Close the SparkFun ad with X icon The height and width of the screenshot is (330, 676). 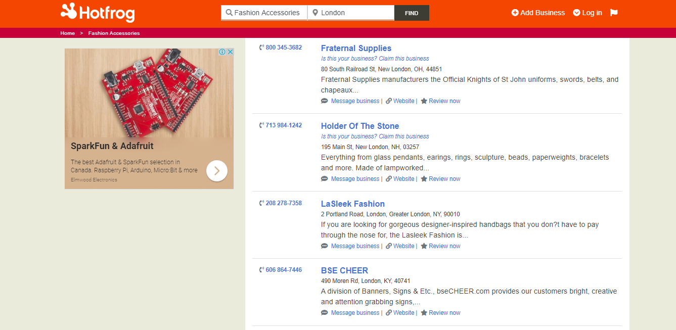pos(230,52)
